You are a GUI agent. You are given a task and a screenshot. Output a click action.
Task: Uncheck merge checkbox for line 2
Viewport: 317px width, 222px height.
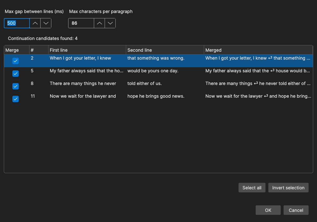pyautogui.click(x=15, y=61)
